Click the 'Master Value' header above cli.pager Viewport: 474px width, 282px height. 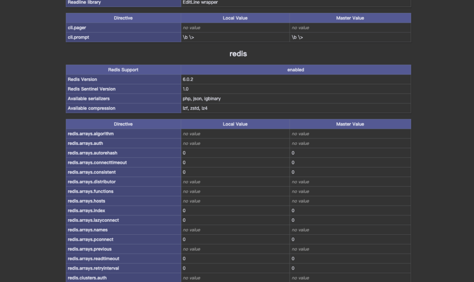350,18
